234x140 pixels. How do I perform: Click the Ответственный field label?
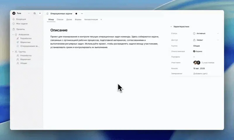[178, 51]
